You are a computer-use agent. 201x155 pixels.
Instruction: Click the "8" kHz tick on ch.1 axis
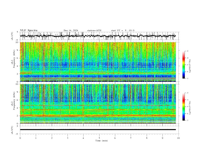pos(18,50)
